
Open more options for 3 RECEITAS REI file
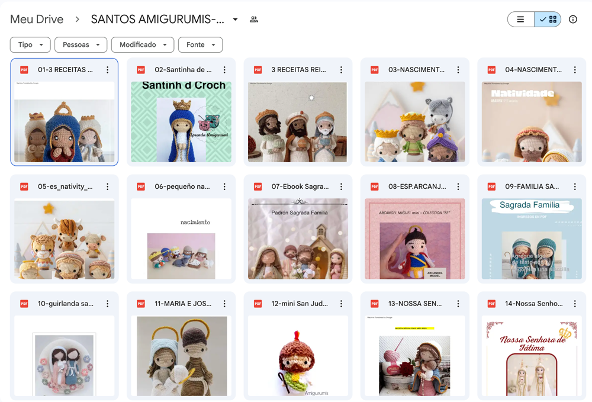pyautogui.click(x=341, y=70)
